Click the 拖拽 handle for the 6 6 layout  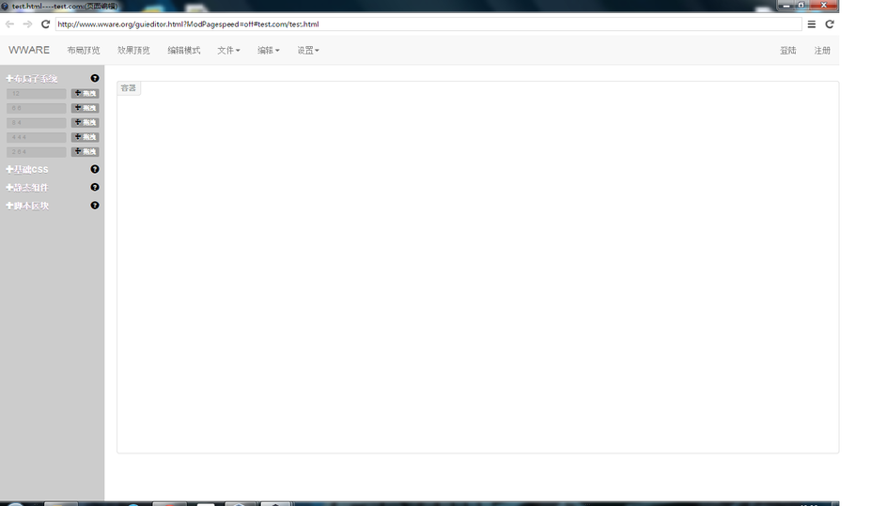(x=85, y=108)
